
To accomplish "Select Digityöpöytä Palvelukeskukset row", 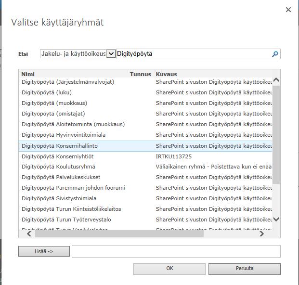I will 145,177.
